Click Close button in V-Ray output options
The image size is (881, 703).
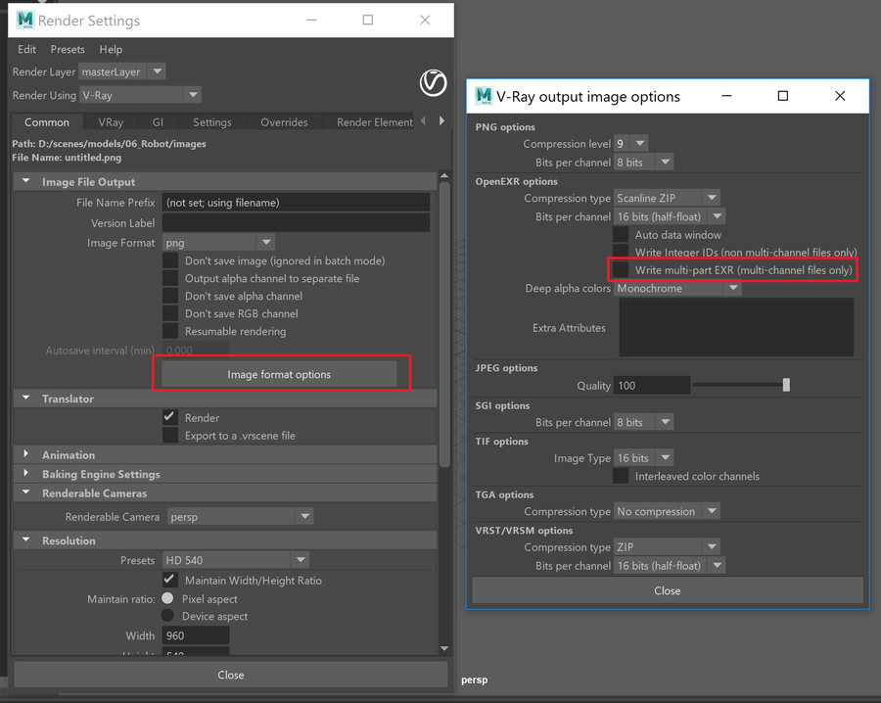point(668,590)
